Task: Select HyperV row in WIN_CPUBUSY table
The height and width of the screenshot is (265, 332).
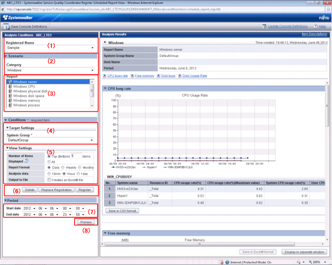Action: tap(215, 195)
